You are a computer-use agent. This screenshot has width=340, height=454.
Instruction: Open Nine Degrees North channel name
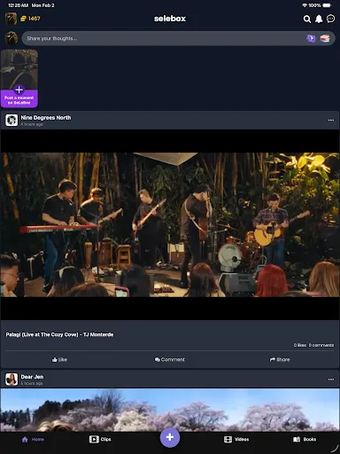46,118
